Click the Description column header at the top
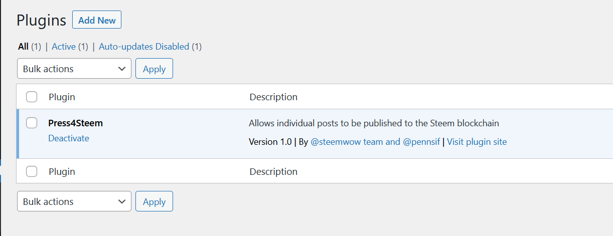The height and width of the screenshot is (236, 613). point(273,97)
